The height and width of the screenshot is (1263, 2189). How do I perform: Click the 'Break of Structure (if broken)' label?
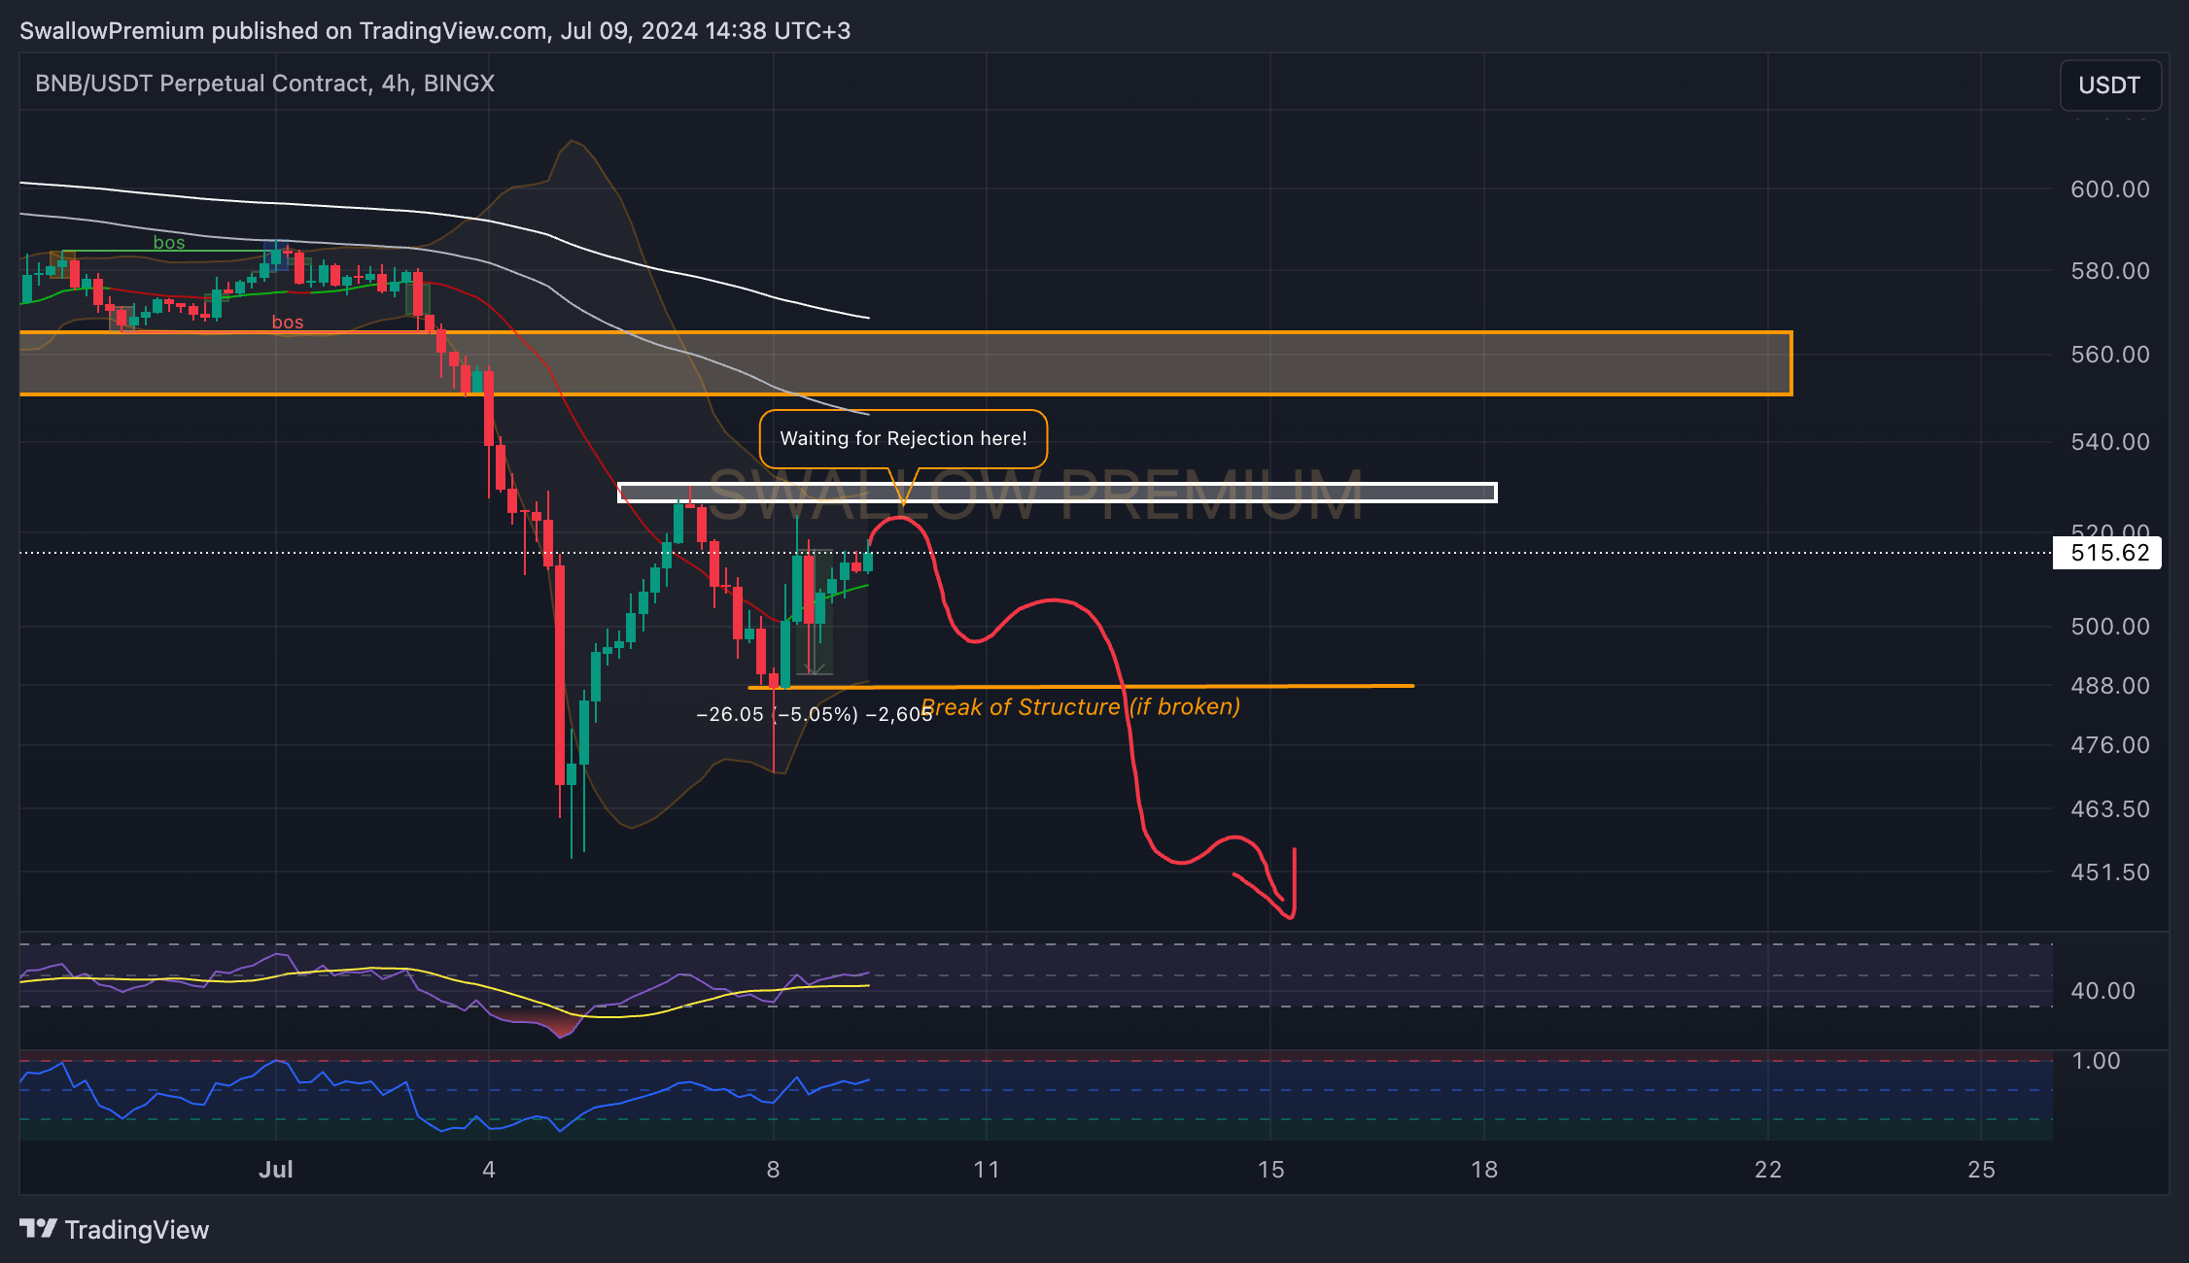click(1081, 707)
